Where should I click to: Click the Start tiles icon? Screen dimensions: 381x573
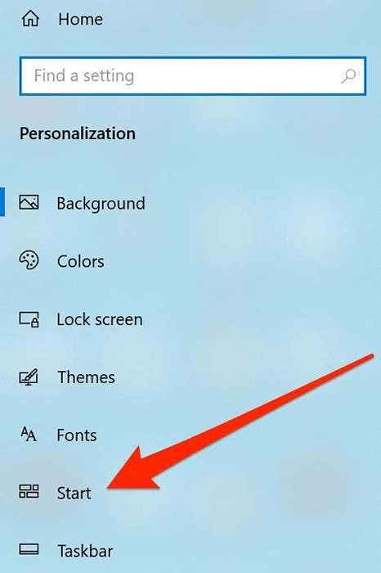29,491
